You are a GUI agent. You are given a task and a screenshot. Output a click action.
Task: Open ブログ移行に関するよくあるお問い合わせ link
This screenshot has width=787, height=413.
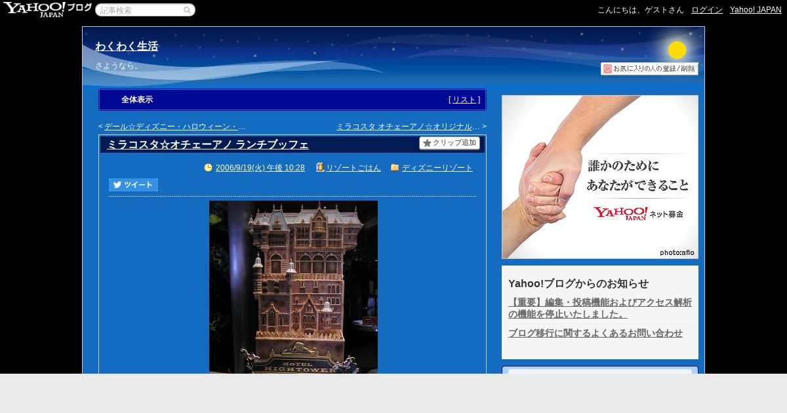[595, 333]
